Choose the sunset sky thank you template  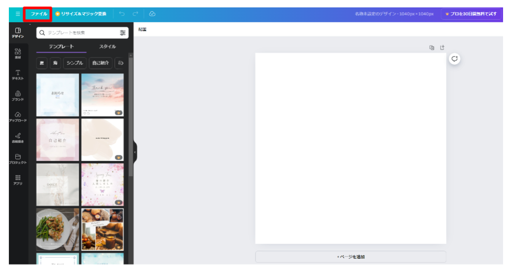(102, 95)
